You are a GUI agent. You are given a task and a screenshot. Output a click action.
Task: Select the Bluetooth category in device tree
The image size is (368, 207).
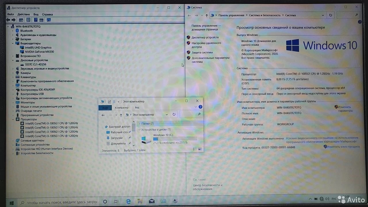26,31
